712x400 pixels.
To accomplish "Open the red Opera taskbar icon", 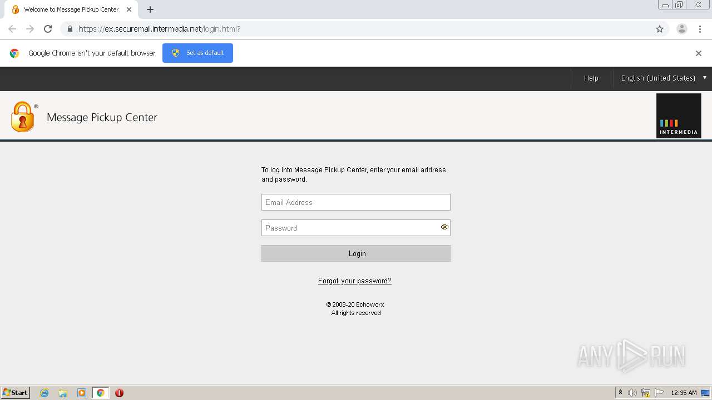I will point(119,393).
